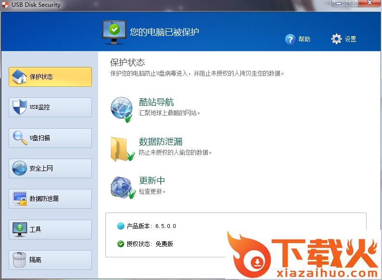The height and width of the screenshot is (280, 382).
Task: Click the blue dot beside 产品版本
Action: tap(121, 226)
